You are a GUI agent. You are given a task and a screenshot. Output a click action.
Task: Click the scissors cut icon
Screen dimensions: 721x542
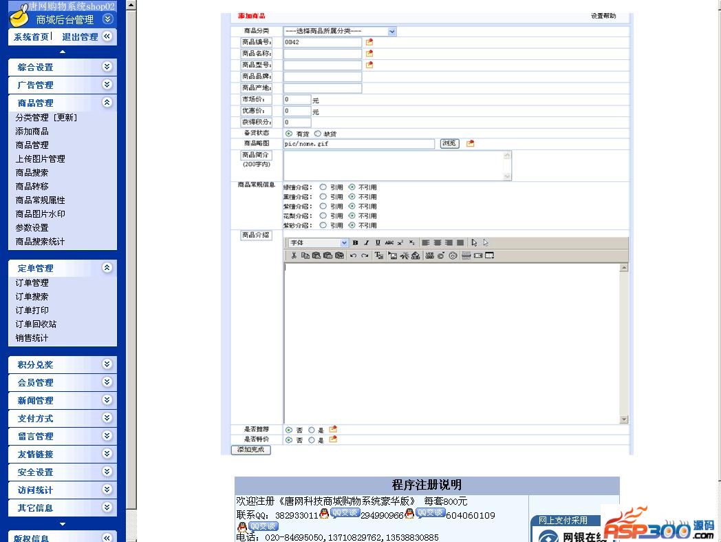293,256
